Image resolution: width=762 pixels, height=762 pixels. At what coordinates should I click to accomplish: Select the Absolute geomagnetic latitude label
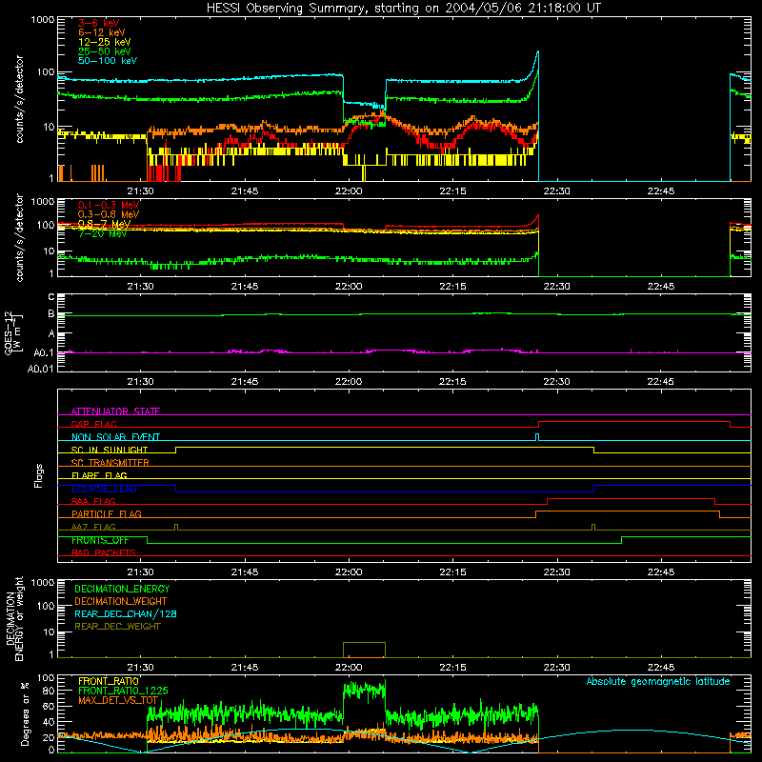(658, 681)
